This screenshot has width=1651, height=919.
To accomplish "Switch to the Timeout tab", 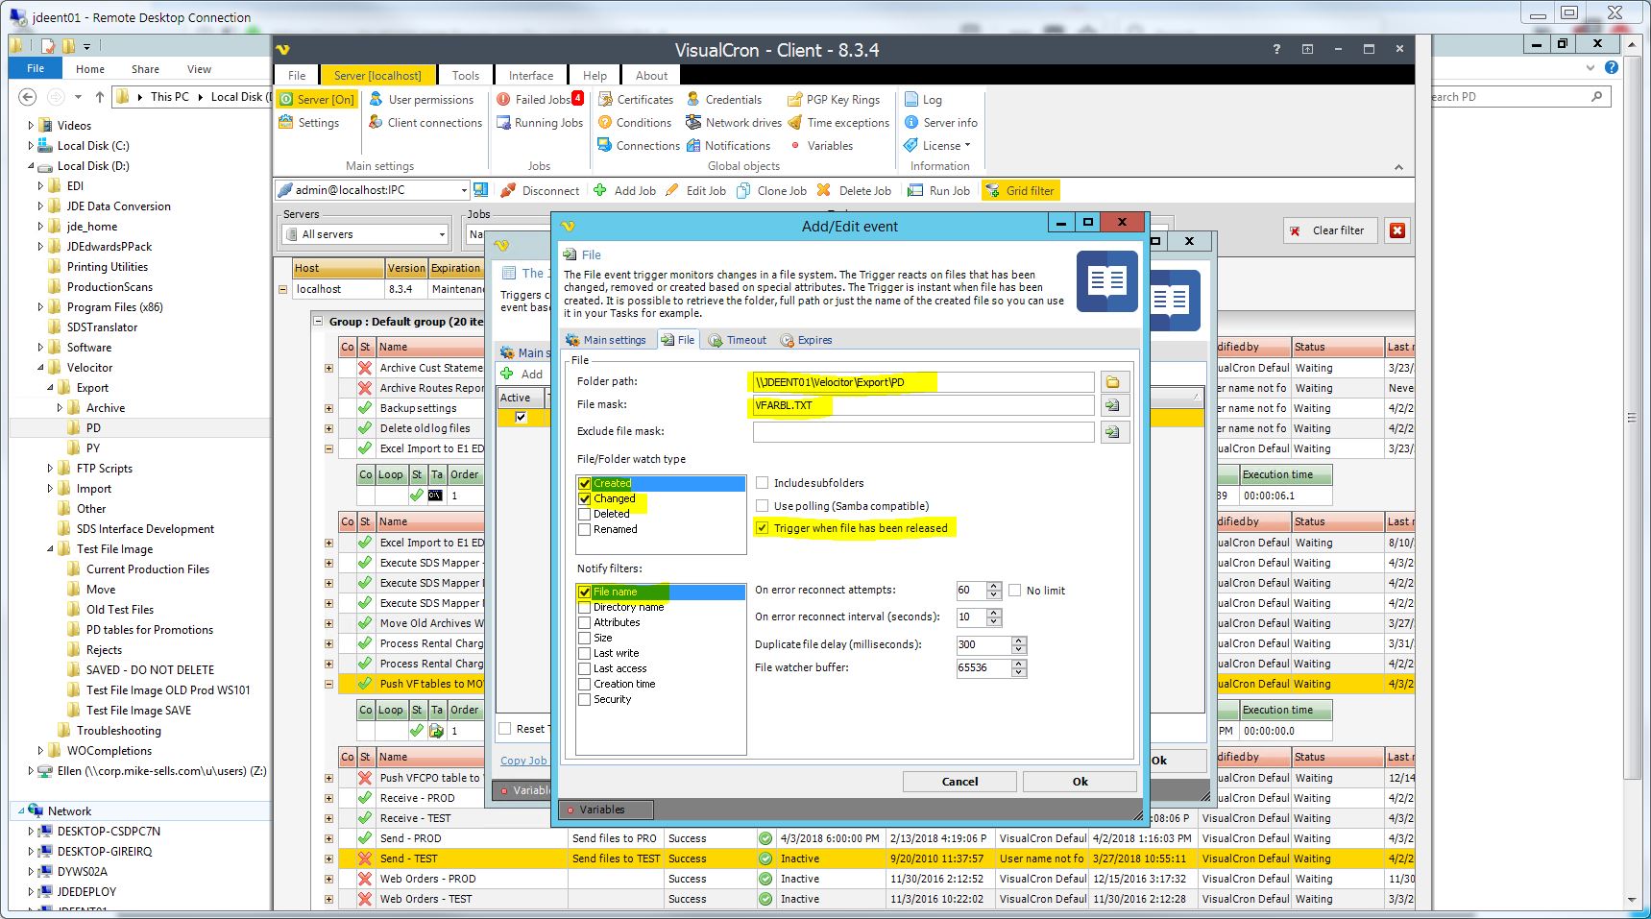I will pos(738,340).
